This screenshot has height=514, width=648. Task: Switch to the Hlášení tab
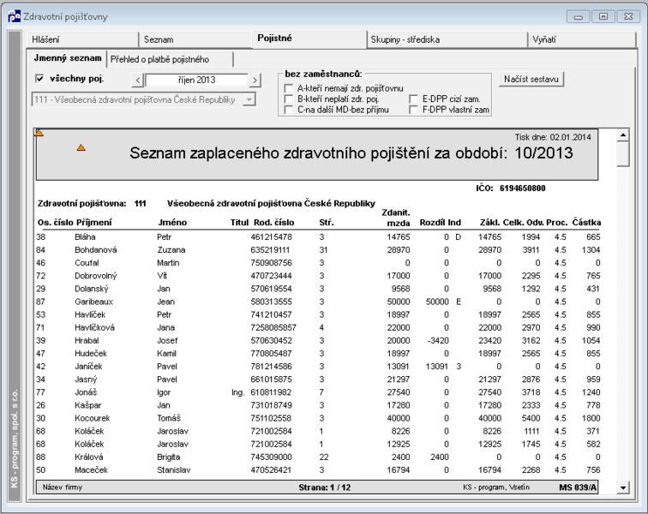[82, 39]
